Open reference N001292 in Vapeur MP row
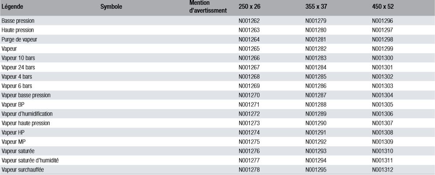 (x=316, y=142)
